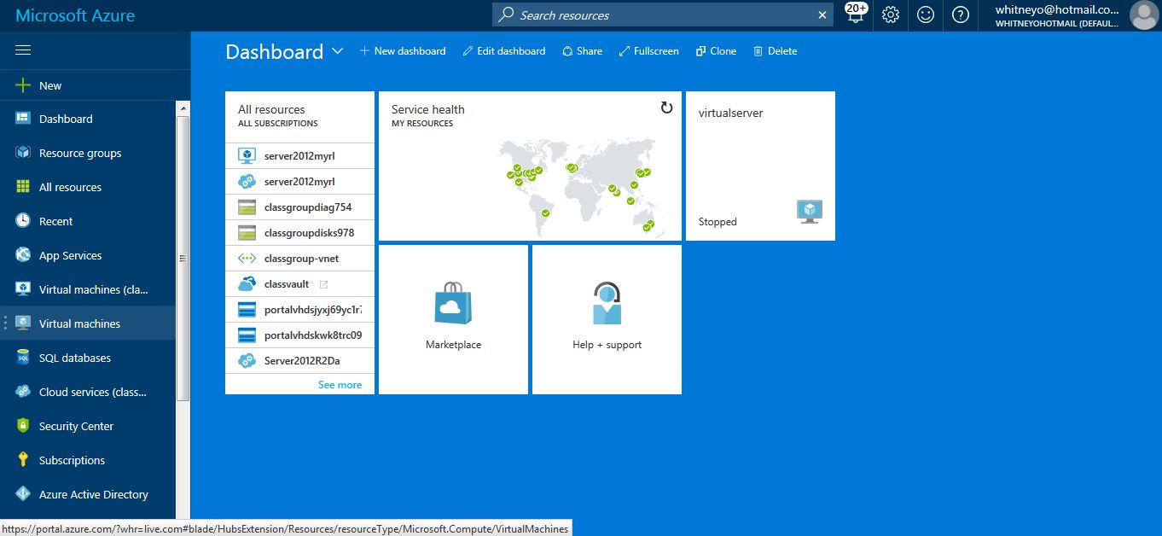This screenshot has width=1162, height=536.
Task: Open portal settings gear icon
Action: tap(891, 15)
